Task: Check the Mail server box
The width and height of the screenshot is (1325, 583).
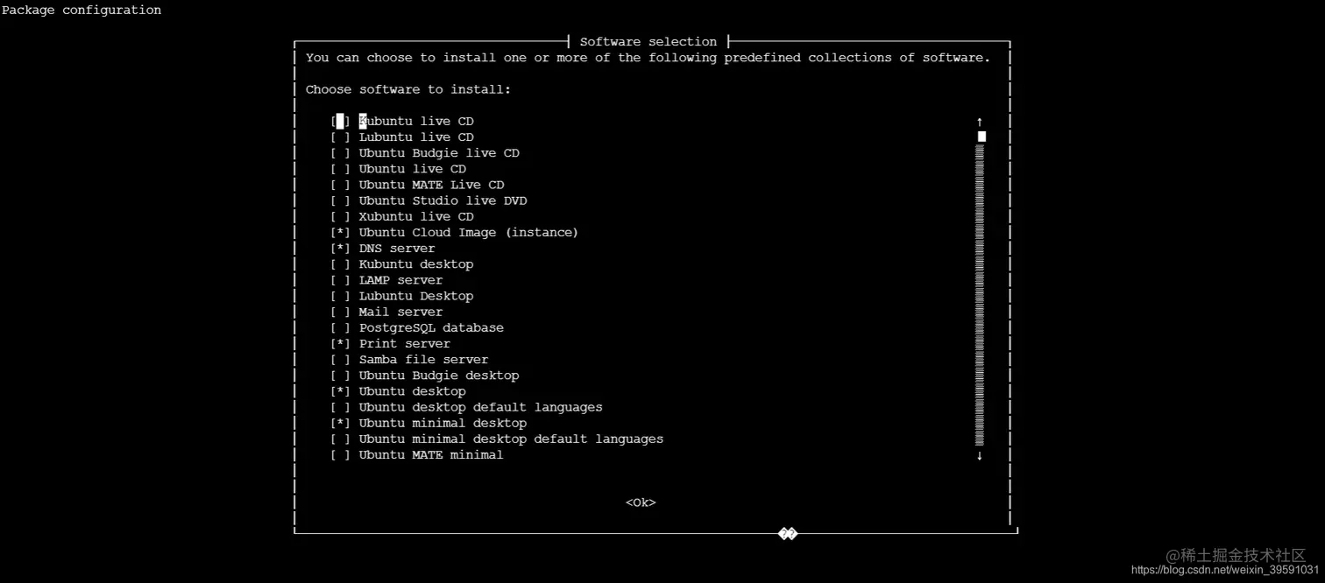Action: tap(341, 312)
